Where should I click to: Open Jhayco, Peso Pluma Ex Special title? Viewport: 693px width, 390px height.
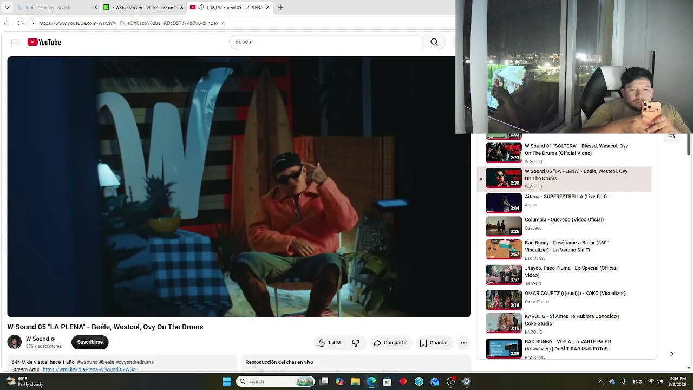click(x=571, y=271)
